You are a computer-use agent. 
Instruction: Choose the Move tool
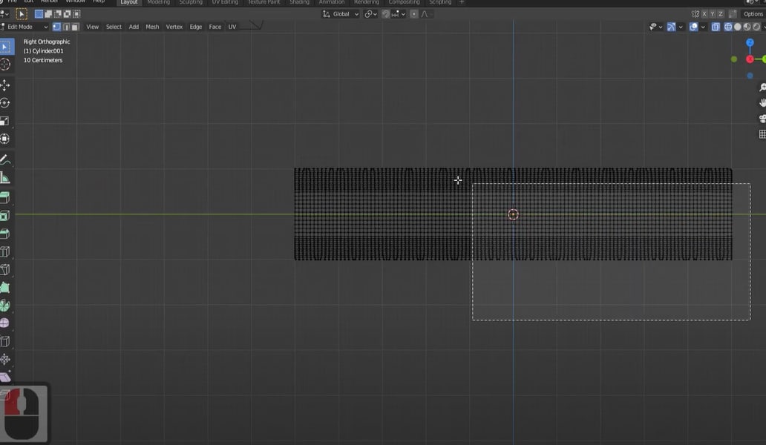[5, 85]
